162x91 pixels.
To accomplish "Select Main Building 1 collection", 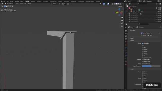I will 134,14.
